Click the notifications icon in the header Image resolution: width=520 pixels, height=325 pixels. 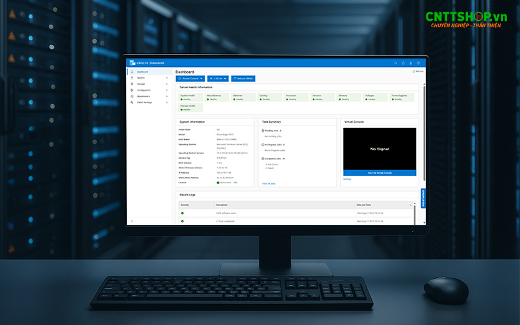(x=403, y=63)
